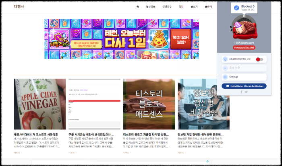Open the post title starting '암보험 가입 한번만'
Image resolution: width=282 pixels, height=166 pixels.
[201, 134]
